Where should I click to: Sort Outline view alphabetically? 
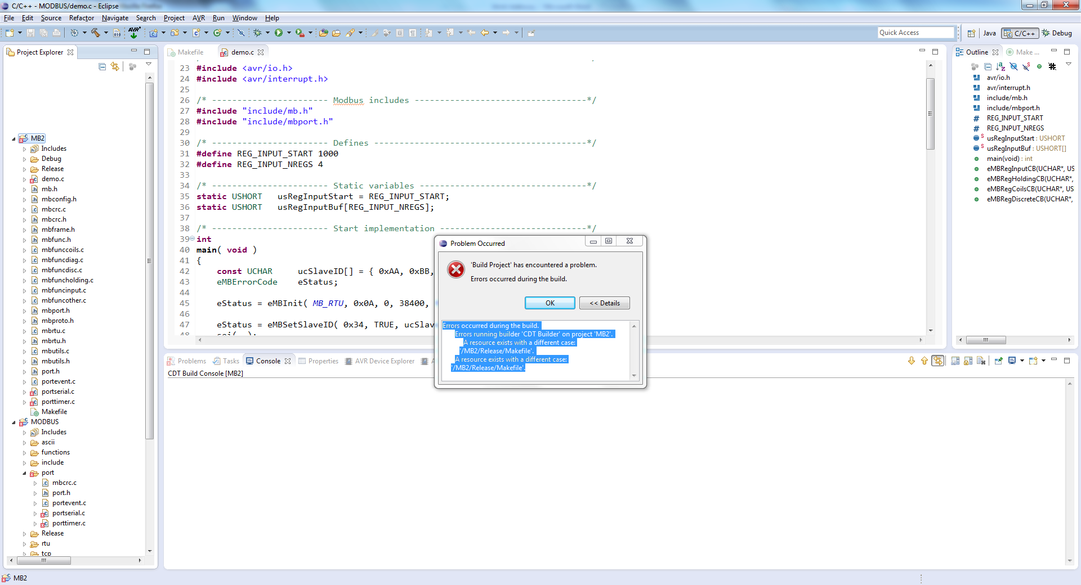(1000, 67)
